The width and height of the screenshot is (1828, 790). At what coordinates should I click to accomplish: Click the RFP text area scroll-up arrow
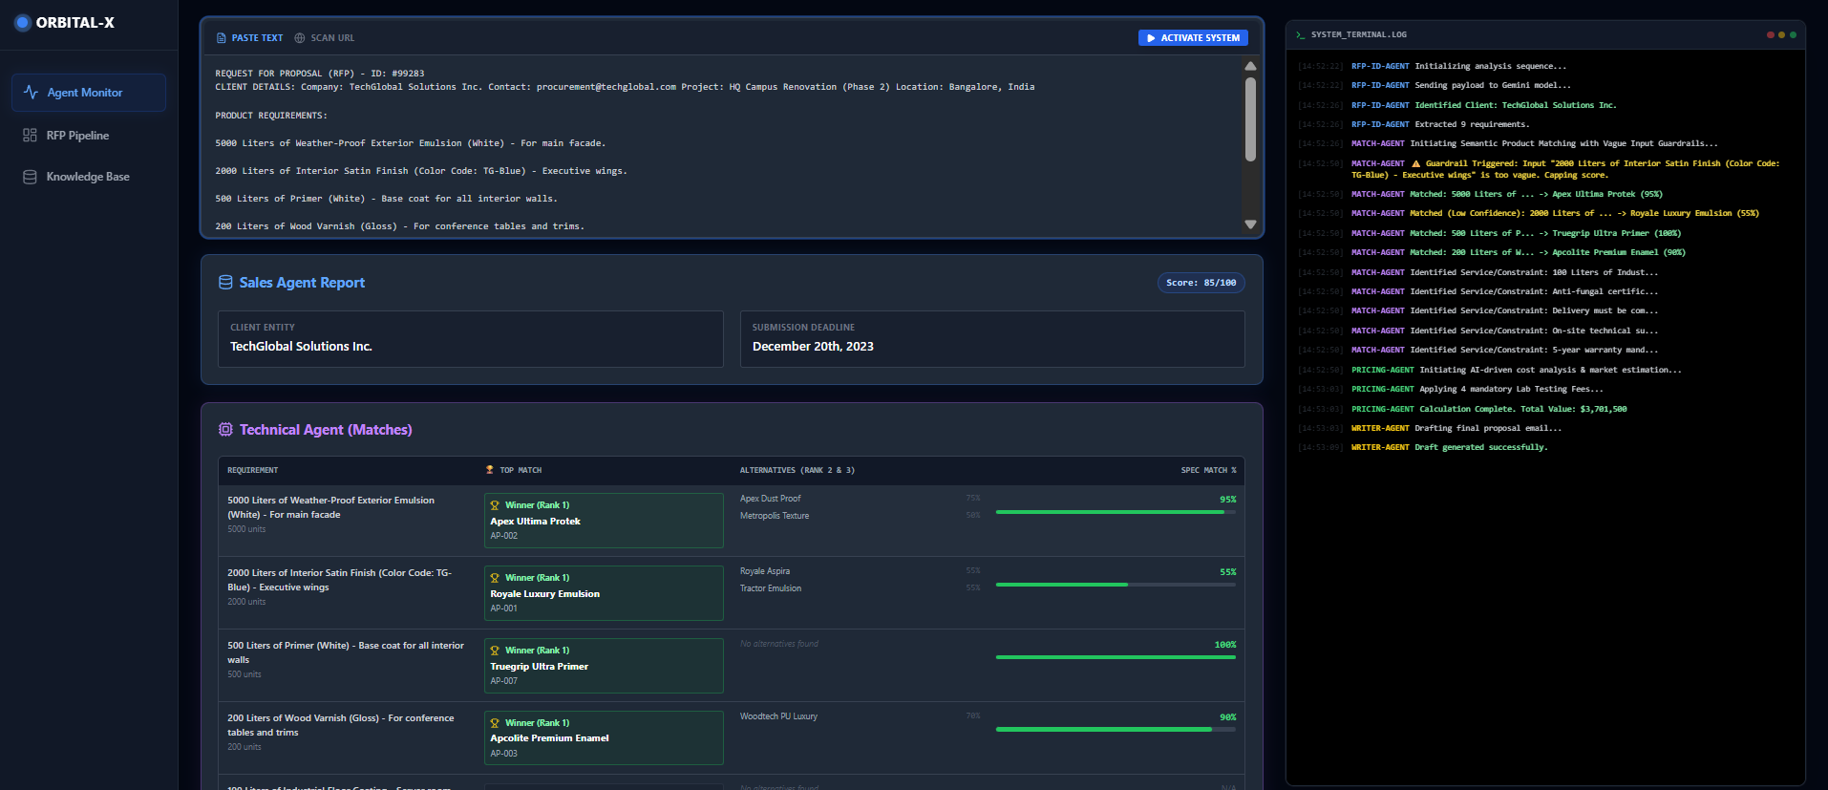click(1250, 66)
